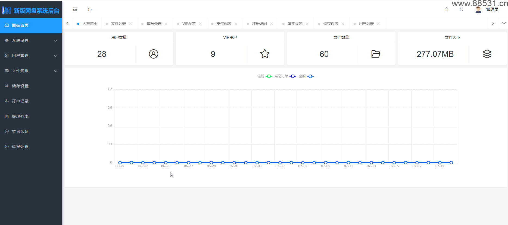508x225 pixels.
Task: Click the 用户管理 sidebar icon
Action: [x=7, y=56]
